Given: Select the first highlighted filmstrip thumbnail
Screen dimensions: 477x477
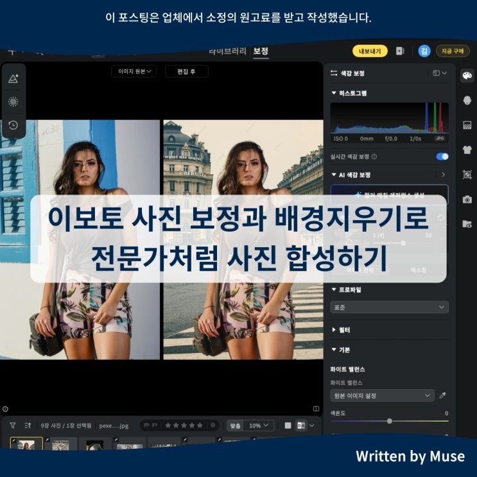Looking at the screenshot, I should click(26, 444).
